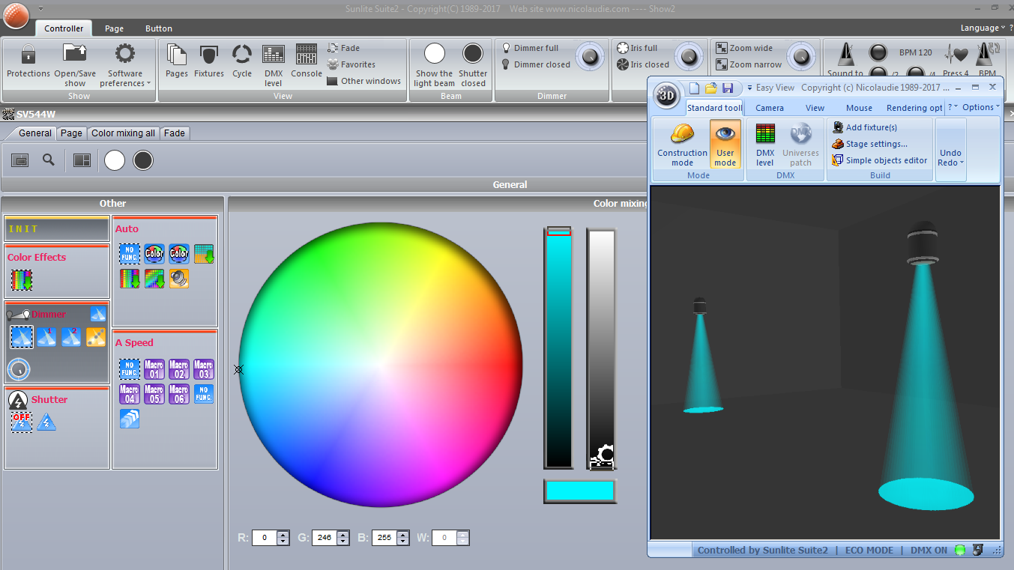This screenshot has width=1014, height=570.
Task: Open the quick access arrow beside the Sunlite orb
Action: pos(40,8)
